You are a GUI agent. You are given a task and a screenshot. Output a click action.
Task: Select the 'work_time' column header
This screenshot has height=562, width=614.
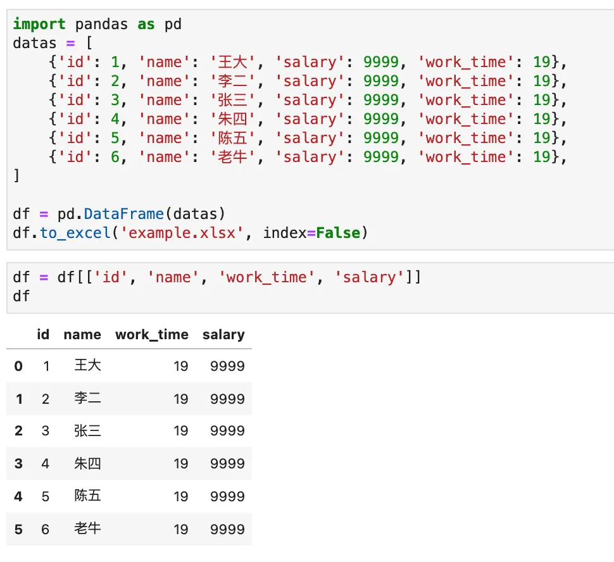152,335
